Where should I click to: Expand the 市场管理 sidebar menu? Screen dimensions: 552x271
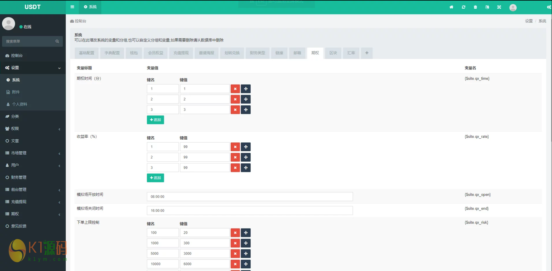pos(33,153)
